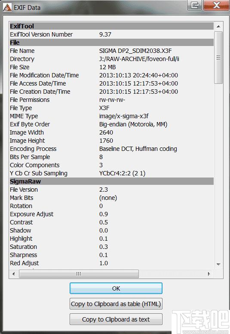Image resolution: width=230 pixels, height=334 pixels.
Task: Select the Encoding Process row
Action: click(x=112, y=149)
